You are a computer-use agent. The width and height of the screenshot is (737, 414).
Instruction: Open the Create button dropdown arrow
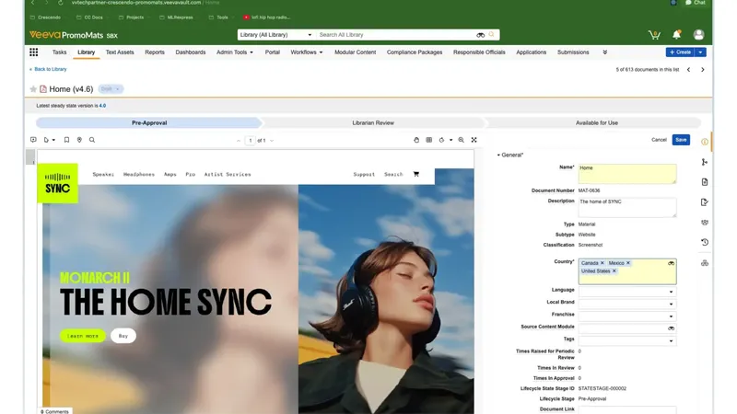click(x=700, y=52)
